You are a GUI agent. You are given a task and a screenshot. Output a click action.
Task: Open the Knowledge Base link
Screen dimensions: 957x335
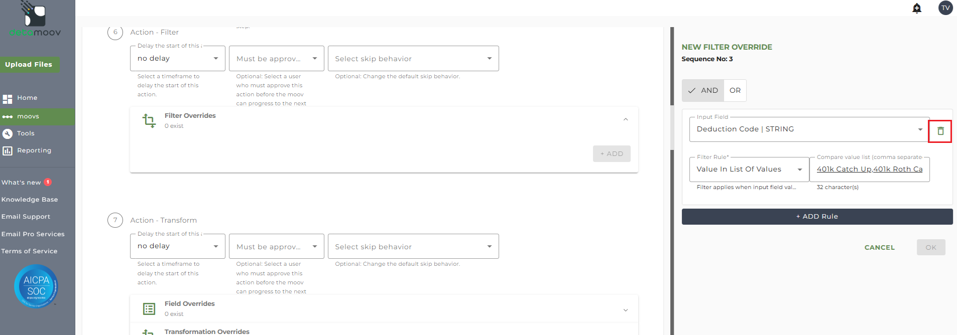pos(30,200)
